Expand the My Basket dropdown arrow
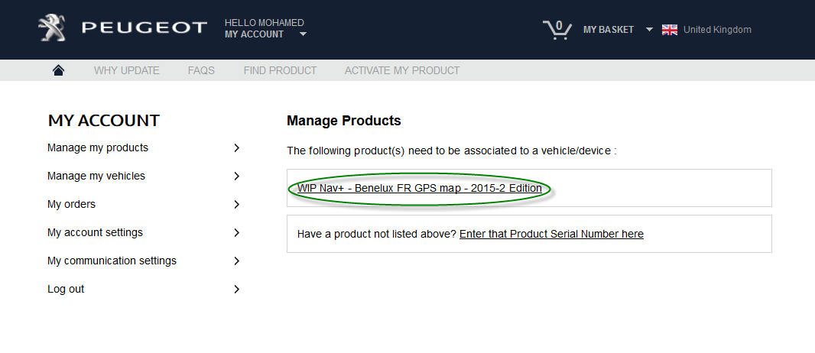 coord(648,30)
